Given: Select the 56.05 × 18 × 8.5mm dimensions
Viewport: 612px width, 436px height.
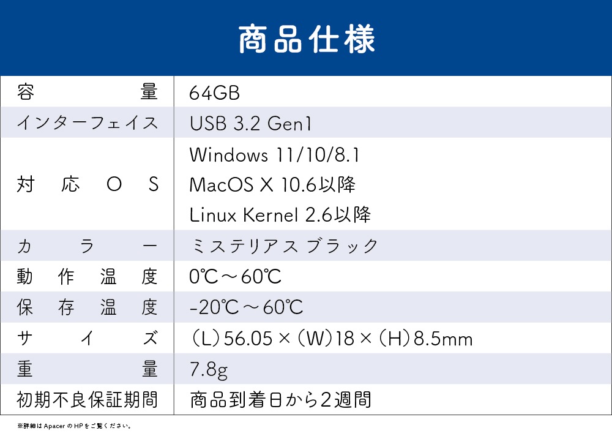Looking at the screenshot, I should [x=331, y=339].
